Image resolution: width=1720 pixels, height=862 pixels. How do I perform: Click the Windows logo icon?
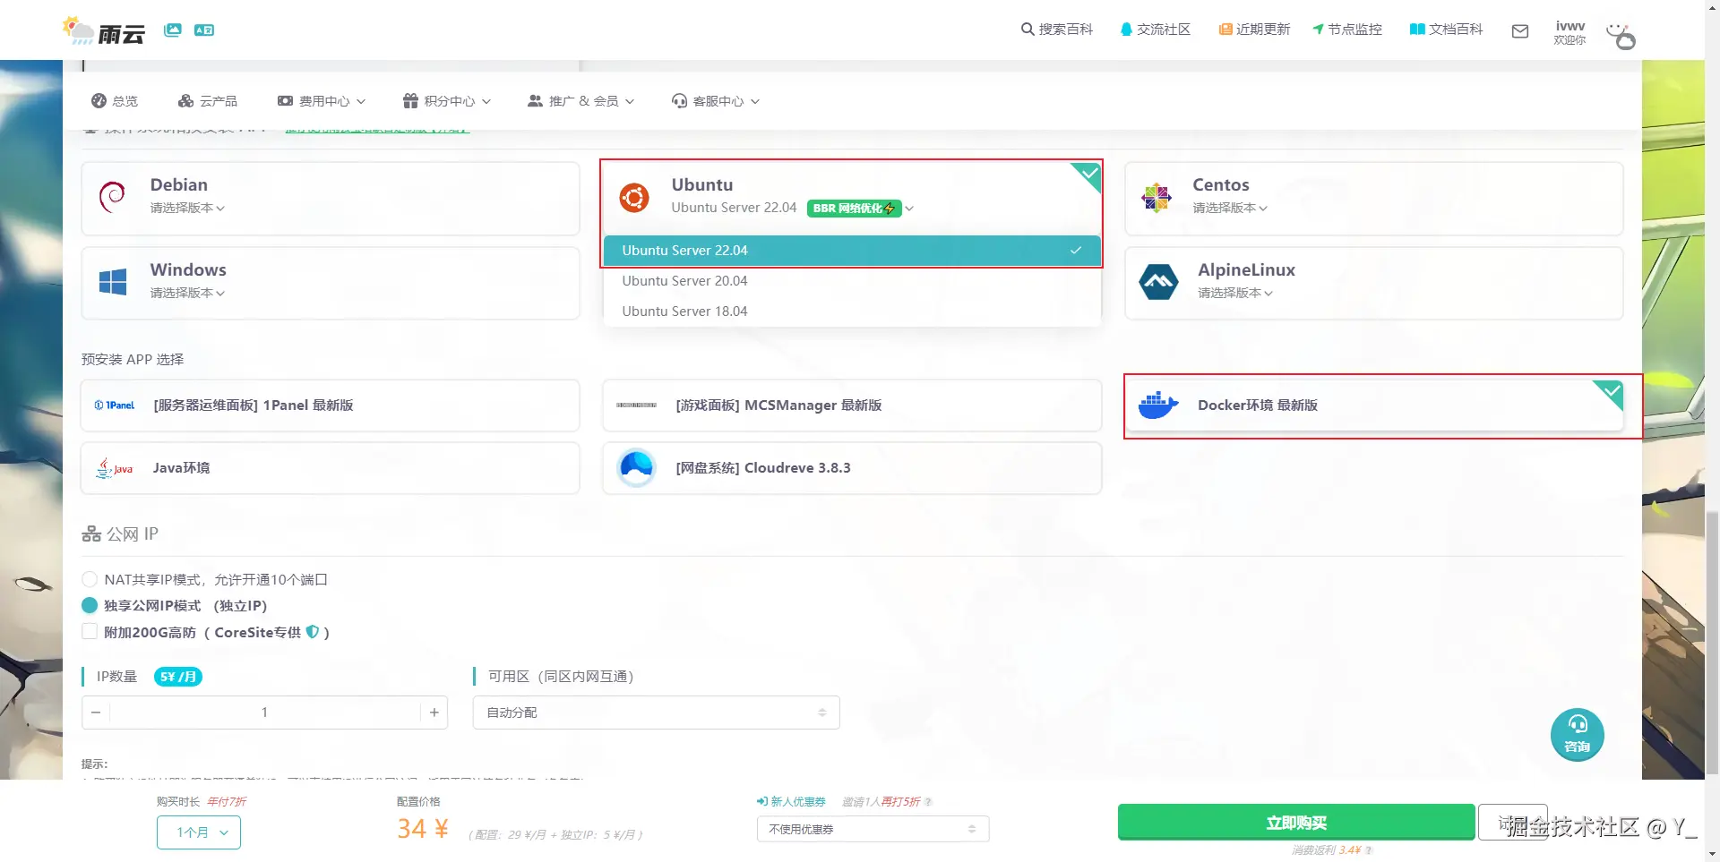pos(113,281)
